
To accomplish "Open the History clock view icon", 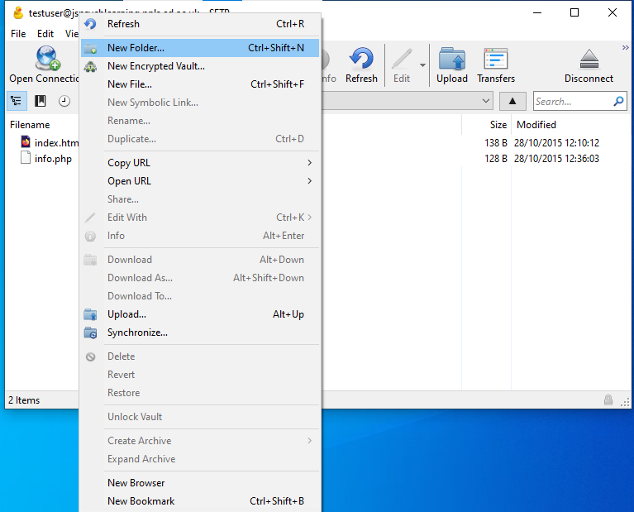I will [64, 101].
